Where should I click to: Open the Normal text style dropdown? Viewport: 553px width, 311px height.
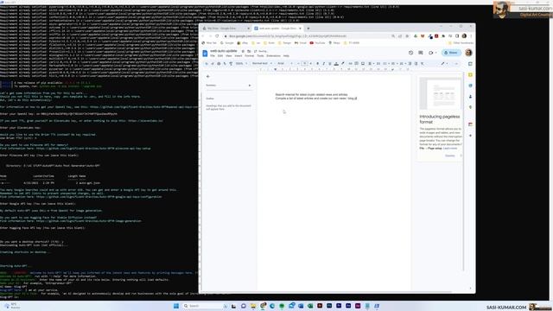click(x=262, y=63)
